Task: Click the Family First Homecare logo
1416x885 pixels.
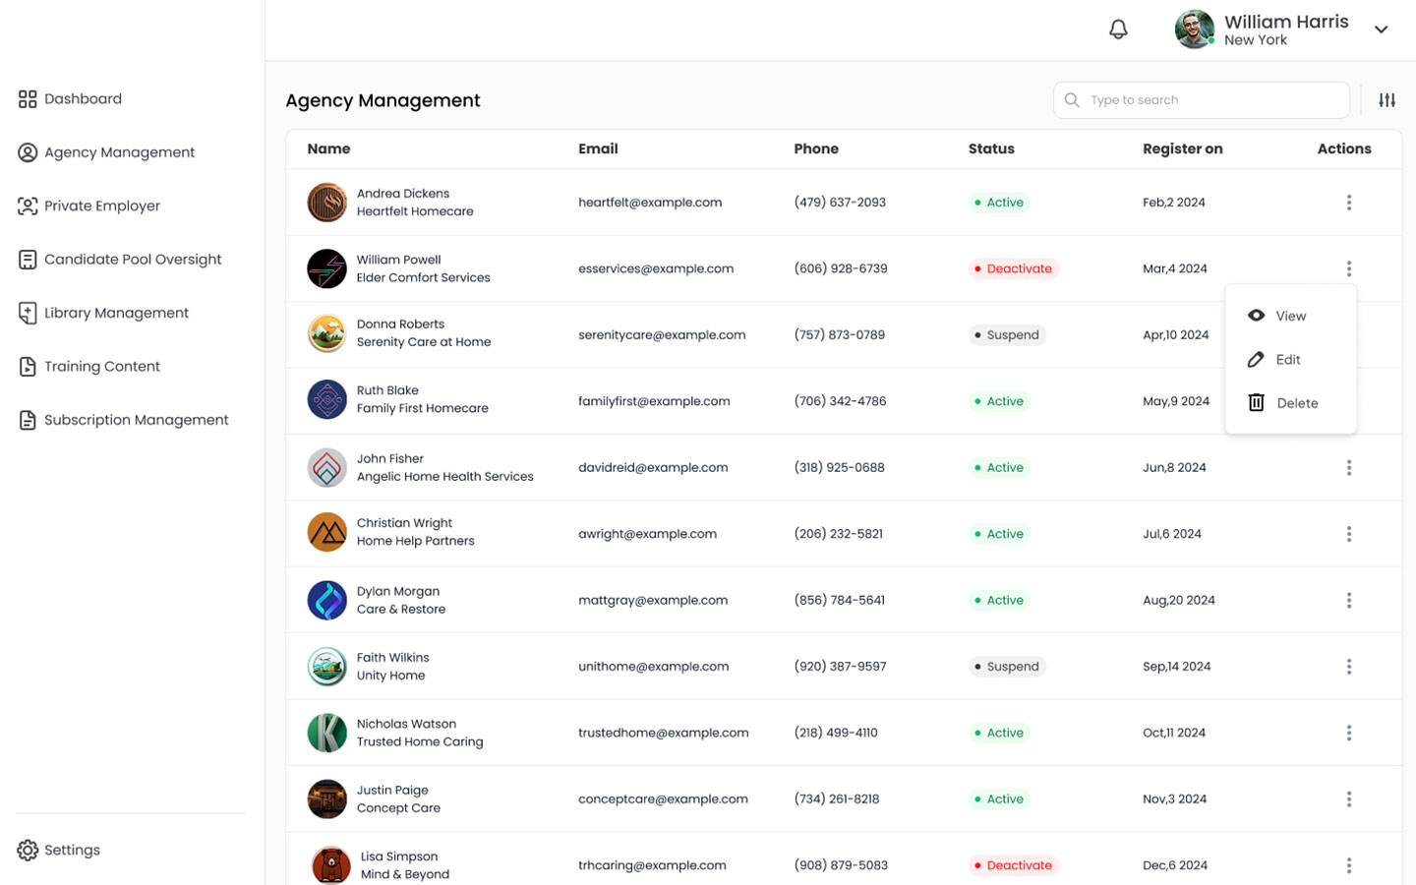Action: (x=326, y=400)
